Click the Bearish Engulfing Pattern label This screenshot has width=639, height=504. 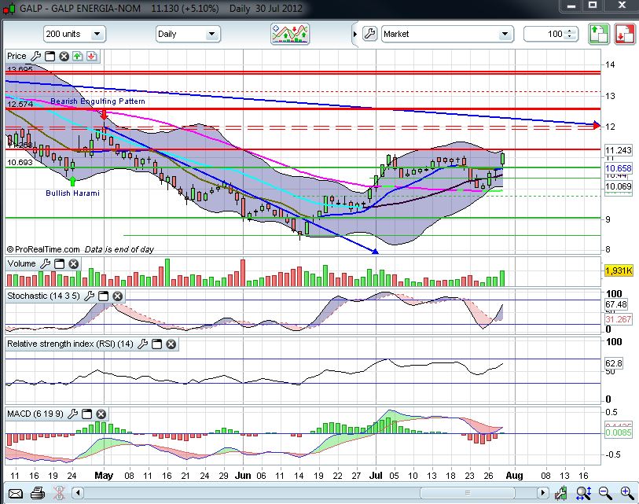click(97, 101)
